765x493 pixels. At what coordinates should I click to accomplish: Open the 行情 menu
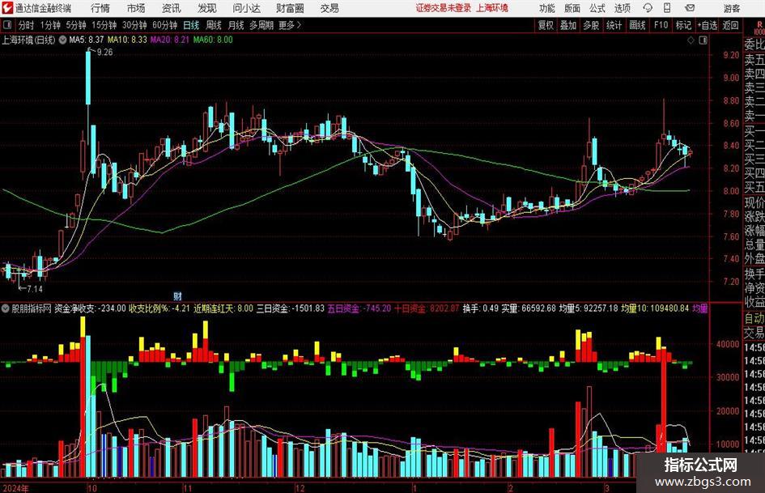coord(100,8)
